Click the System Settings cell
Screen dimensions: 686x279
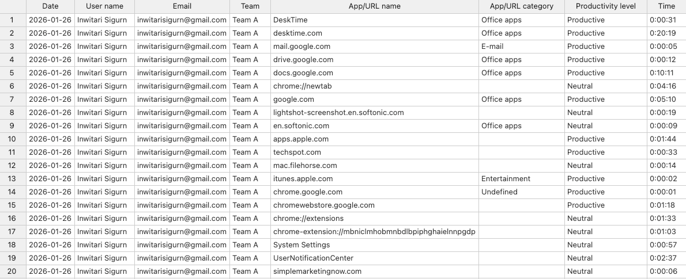click(x=375, y=245)
